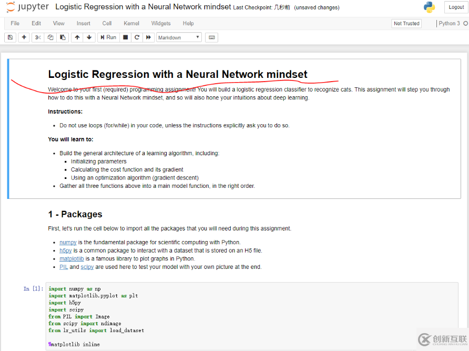Click the '1 - Packages' heading
This screenshot has width=469, height=351.
pos(75,214)
